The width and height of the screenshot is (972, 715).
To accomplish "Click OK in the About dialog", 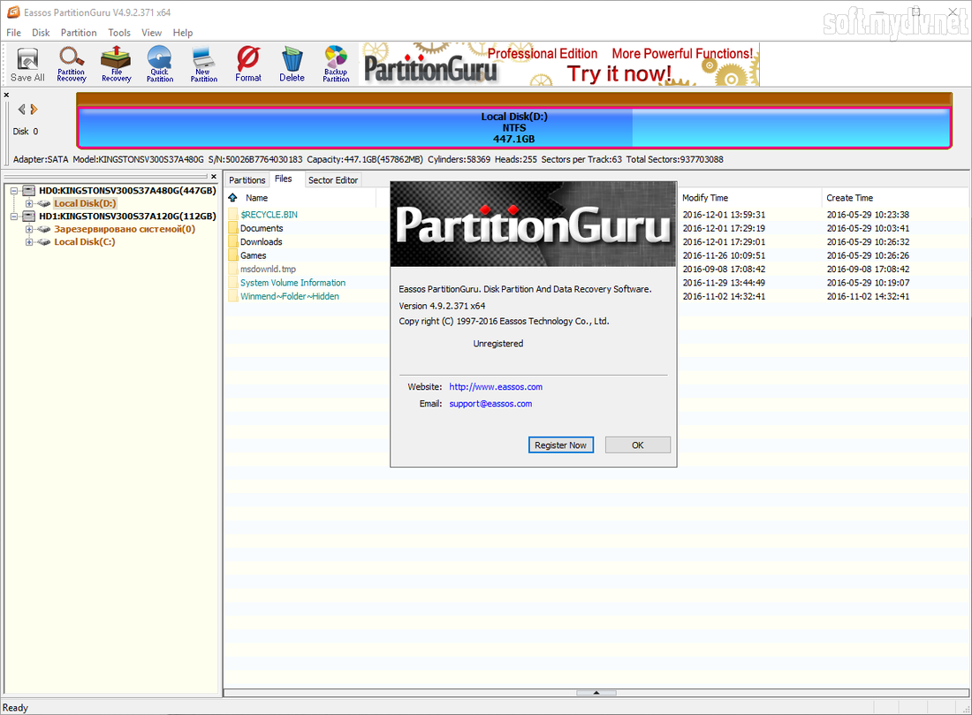I will pos(638,445).
